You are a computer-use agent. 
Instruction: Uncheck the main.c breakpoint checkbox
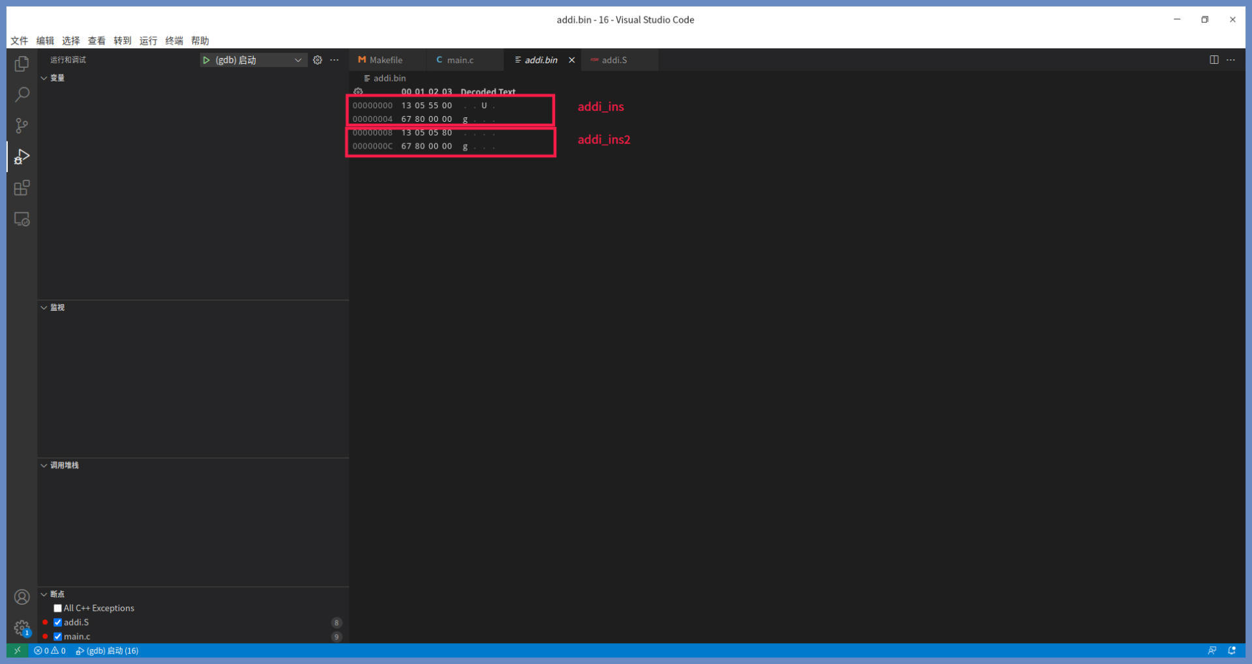(58, 637)
